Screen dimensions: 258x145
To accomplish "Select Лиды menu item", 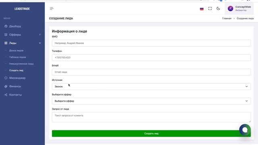I will [12, 43].
